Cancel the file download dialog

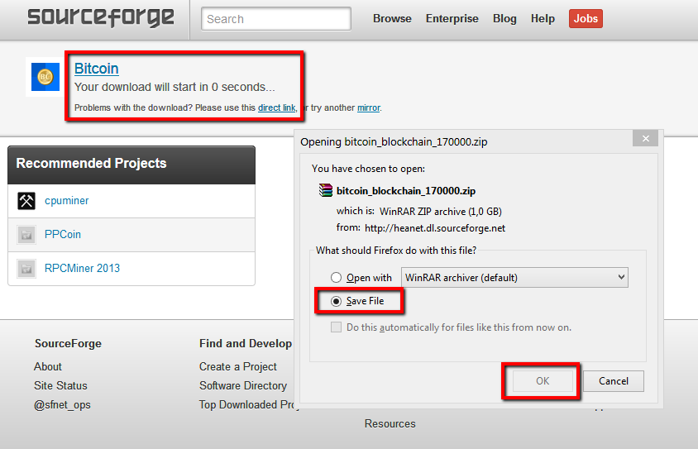pos(613,381)
